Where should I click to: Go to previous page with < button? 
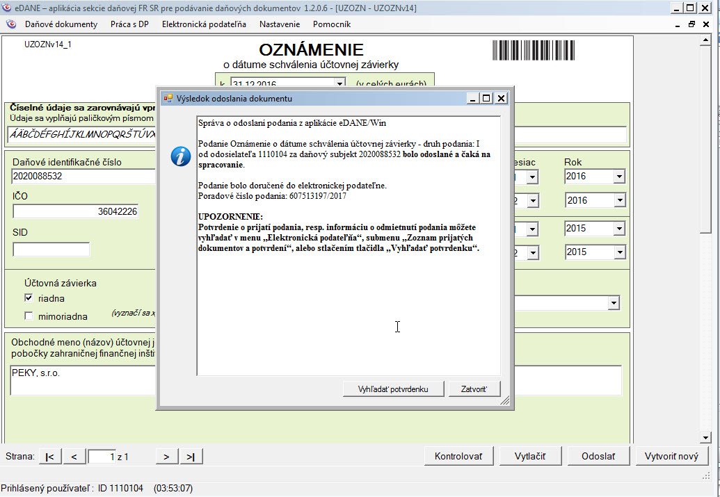[x=74, y=457]
